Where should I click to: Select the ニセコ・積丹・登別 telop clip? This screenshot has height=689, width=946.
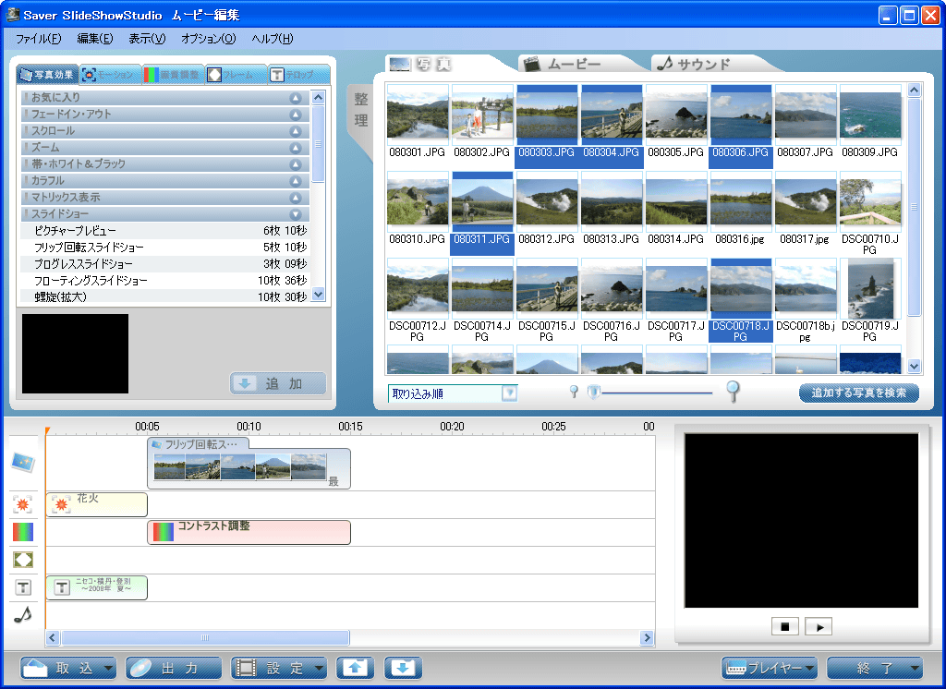click(96, 587)
